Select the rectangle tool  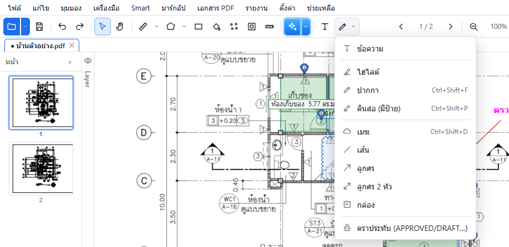click(198, 27)
